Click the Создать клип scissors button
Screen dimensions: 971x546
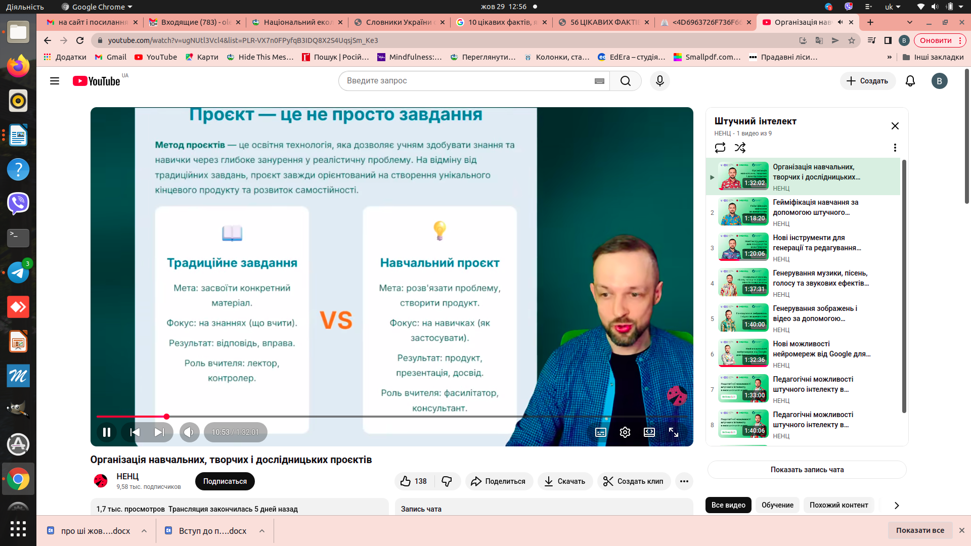pos(634,481)
